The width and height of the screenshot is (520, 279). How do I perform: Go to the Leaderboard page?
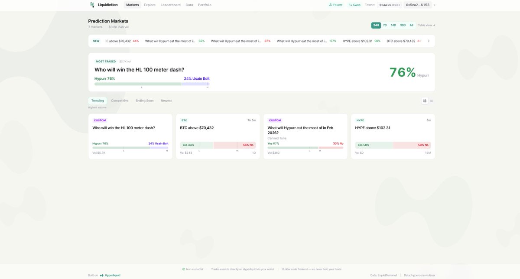170,5
